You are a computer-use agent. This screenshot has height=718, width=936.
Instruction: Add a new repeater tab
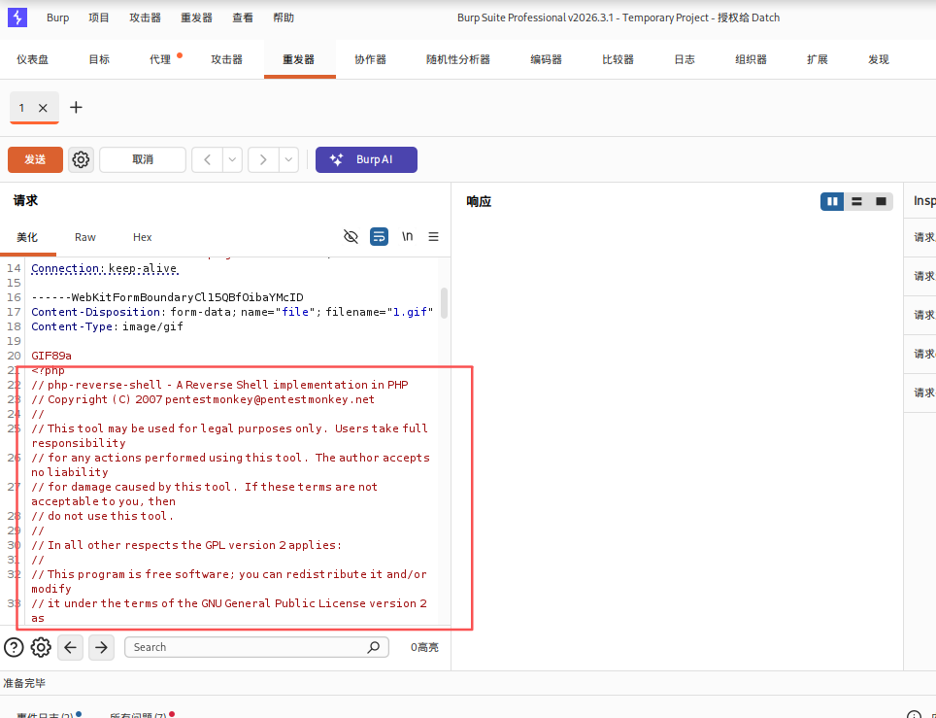76,108
